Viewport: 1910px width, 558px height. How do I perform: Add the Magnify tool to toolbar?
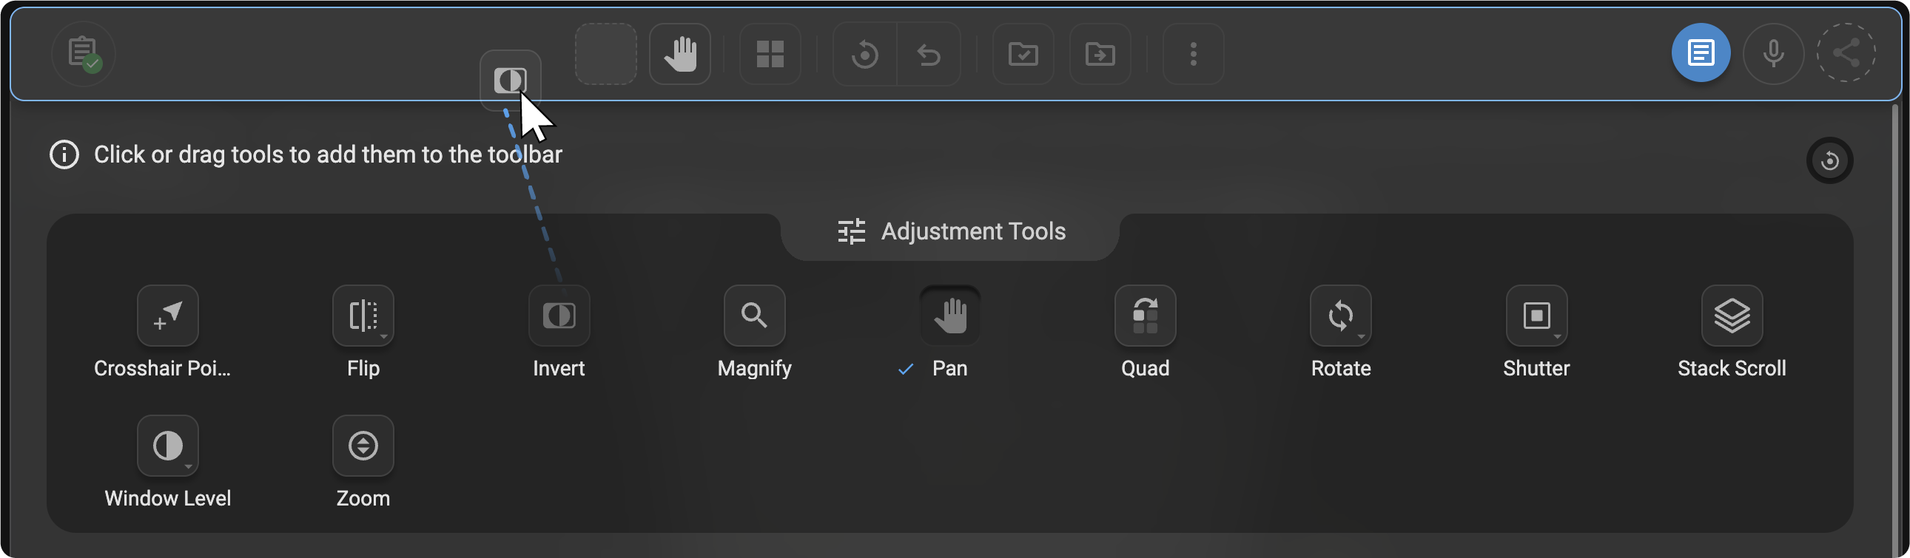754,316
